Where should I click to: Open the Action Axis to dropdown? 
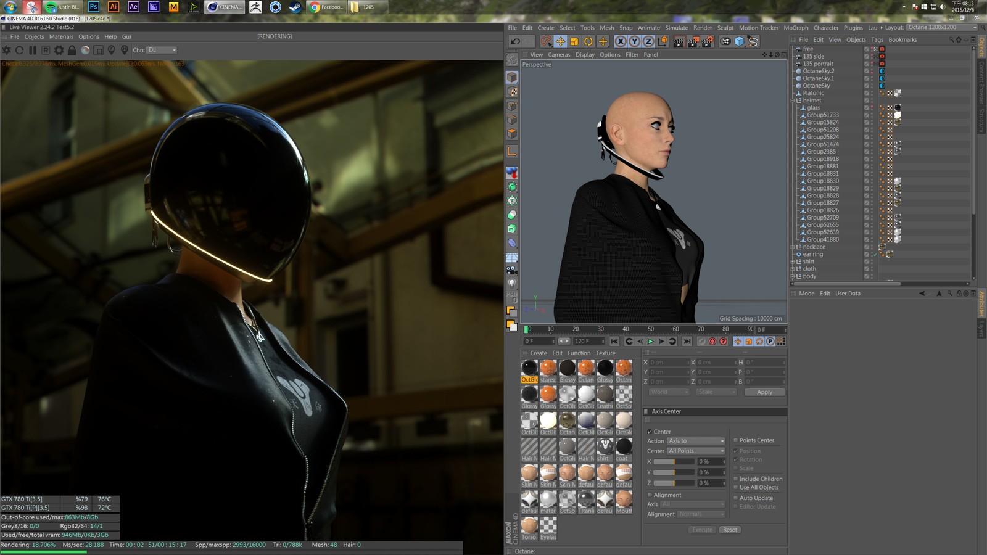696,441
